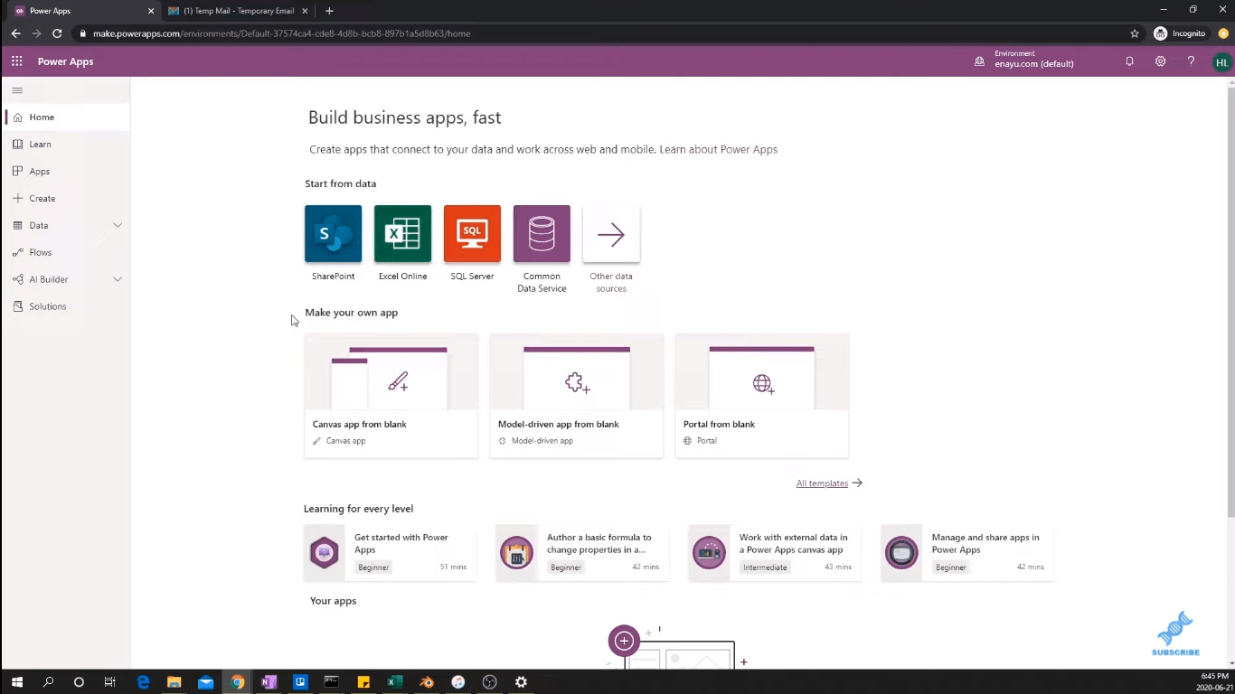Open Flows in sidebar
1235x694 pixels.
[66, 252]
